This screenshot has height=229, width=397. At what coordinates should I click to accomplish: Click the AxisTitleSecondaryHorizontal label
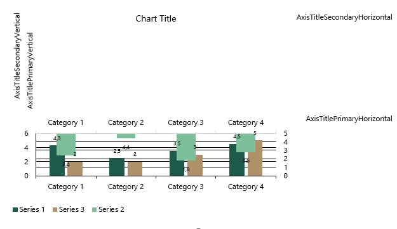click(x=344, y=17)
